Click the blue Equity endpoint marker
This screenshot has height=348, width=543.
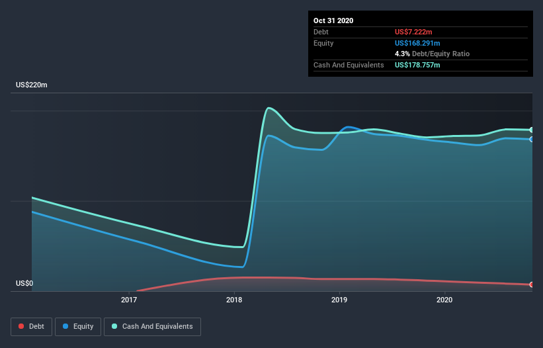pyautogui.click(x=532, y=139)
